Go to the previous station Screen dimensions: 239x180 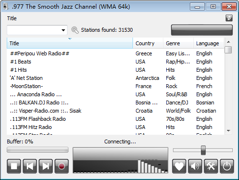(30, 166)
